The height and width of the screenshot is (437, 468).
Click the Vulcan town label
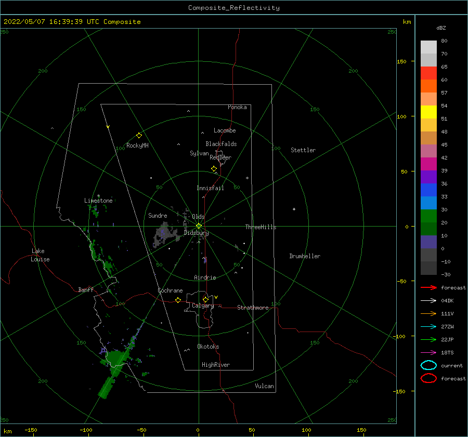264,386
